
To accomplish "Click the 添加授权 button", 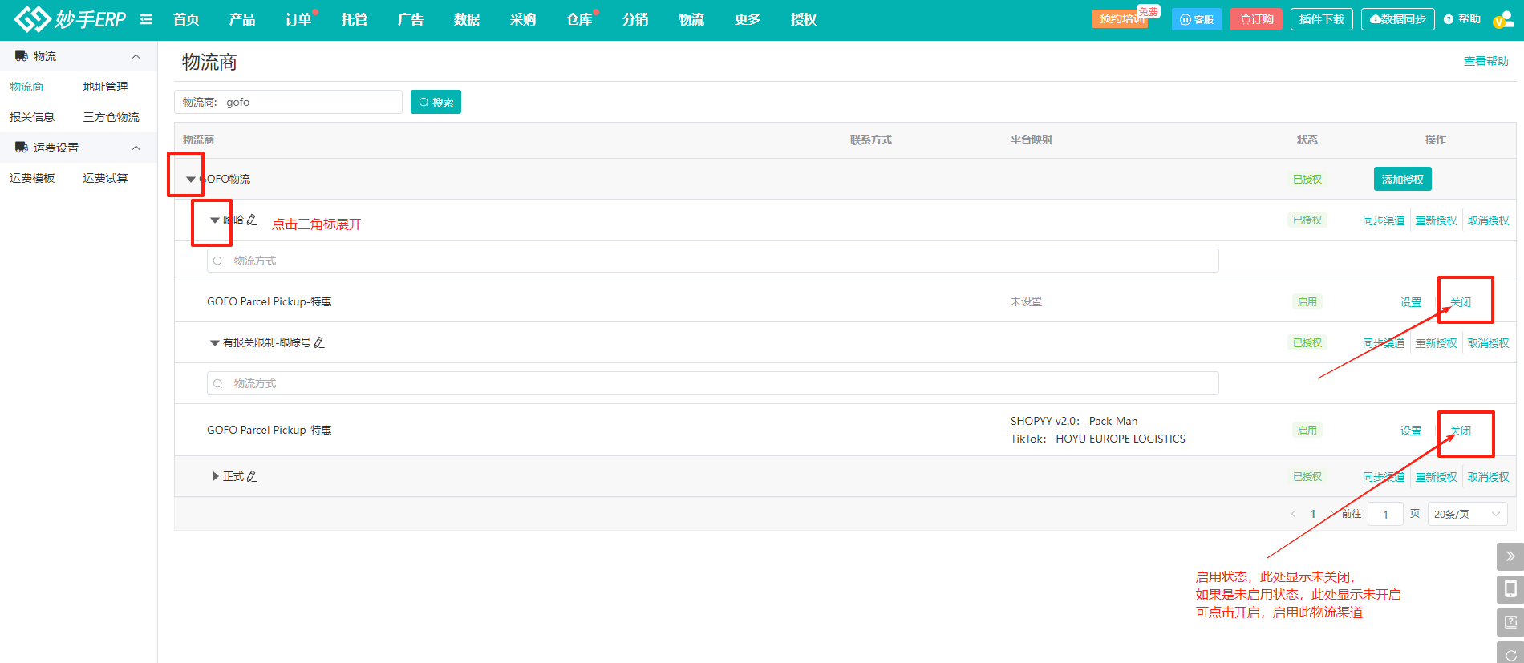I will [1402, 180].
